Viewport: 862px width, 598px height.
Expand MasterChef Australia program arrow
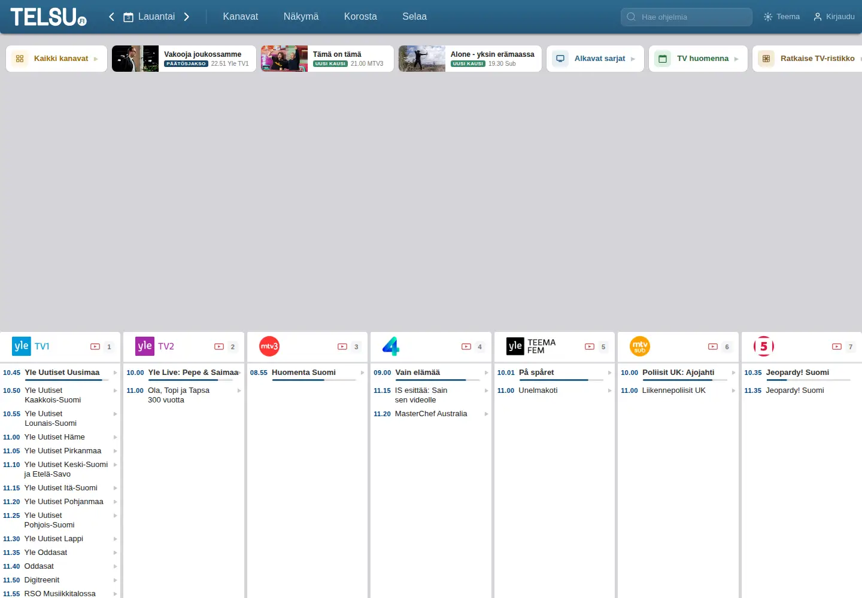[x=486, y=414]
